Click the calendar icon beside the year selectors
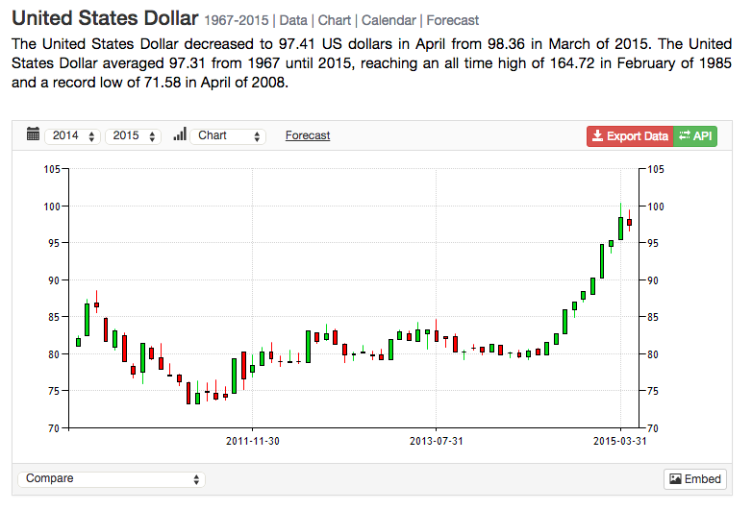Viewport: 752px width, 510px height. [33, 134]
